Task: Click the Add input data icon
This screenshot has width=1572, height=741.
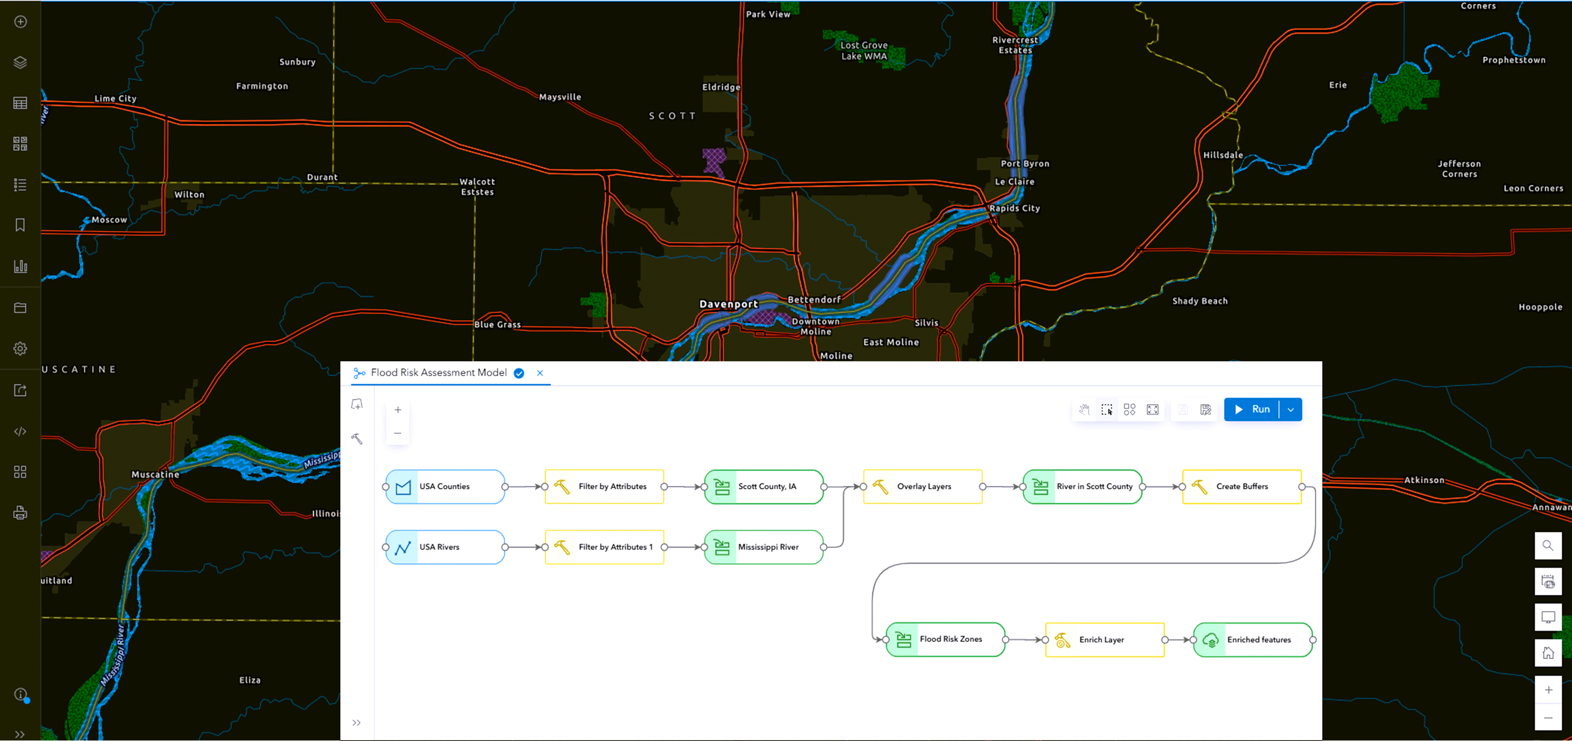Action: tap(357, 404)
